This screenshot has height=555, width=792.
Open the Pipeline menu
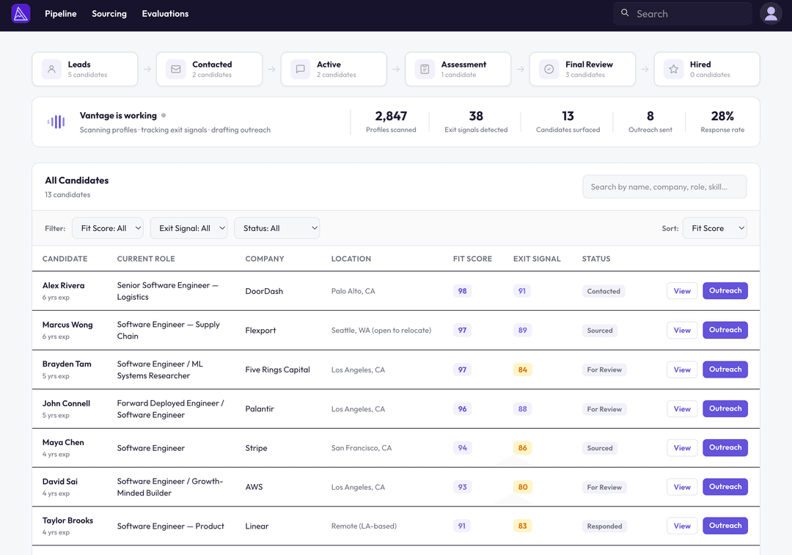pos(61,14)
